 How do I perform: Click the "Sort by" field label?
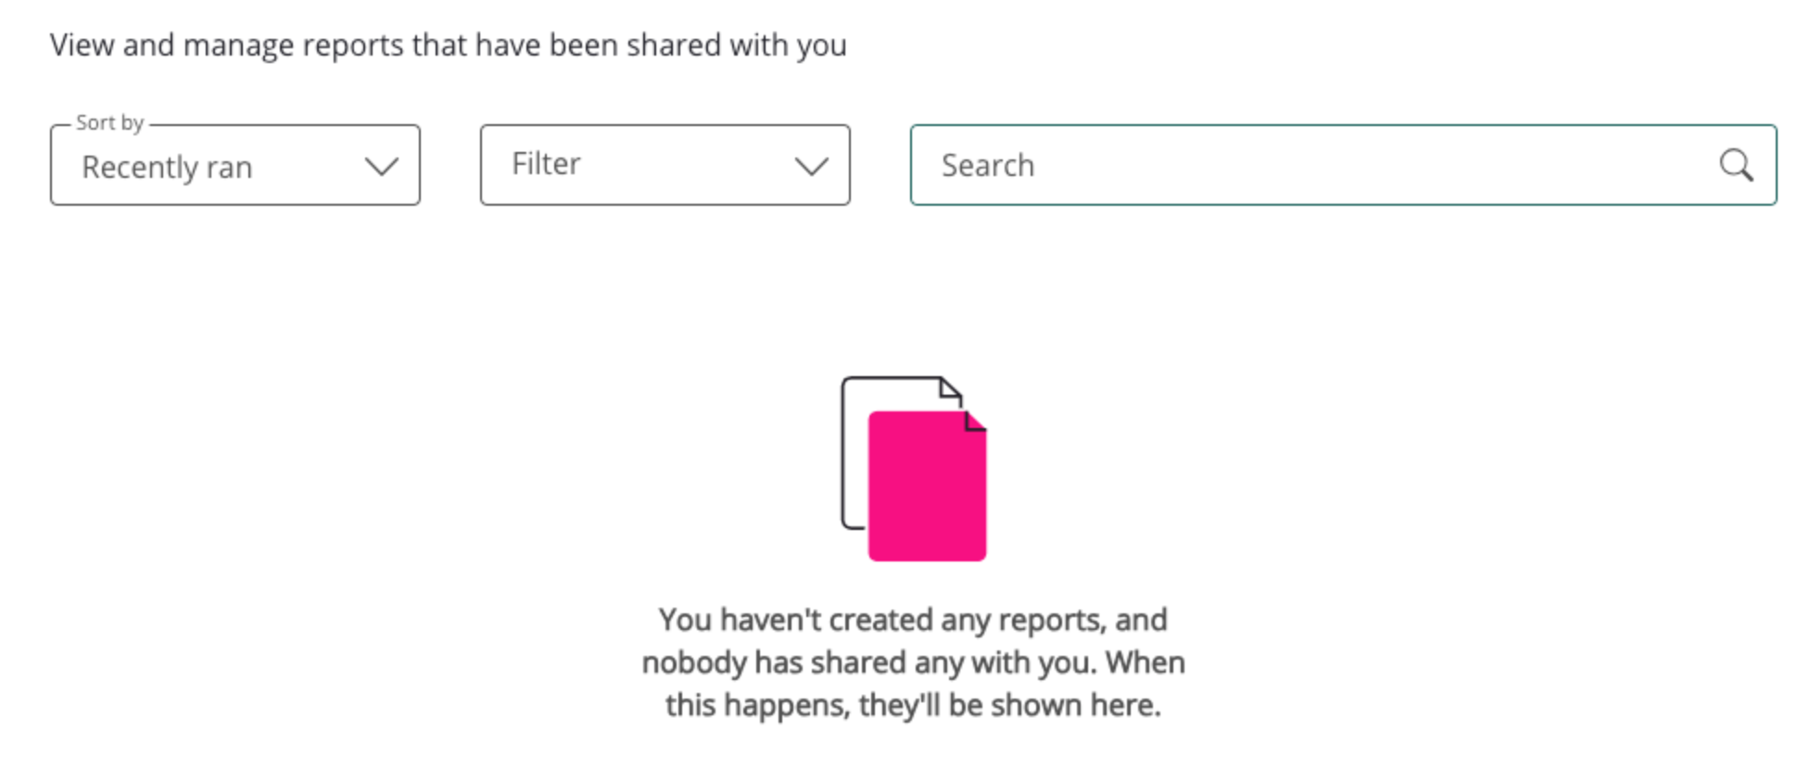click(109, 123)
